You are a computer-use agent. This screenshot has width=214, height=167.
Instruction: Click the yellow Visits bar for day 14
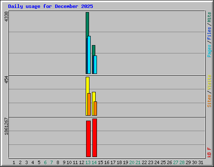(x=94, y=96)
